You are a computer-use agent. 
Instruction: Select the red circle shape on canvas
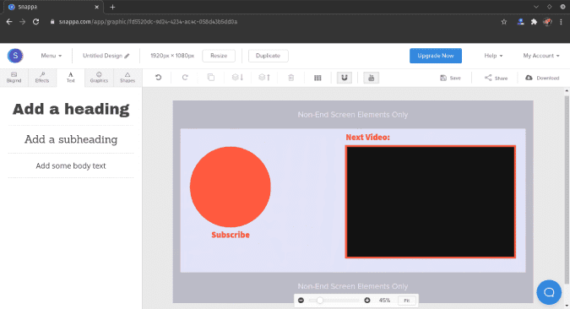click(x=230, y=187)
